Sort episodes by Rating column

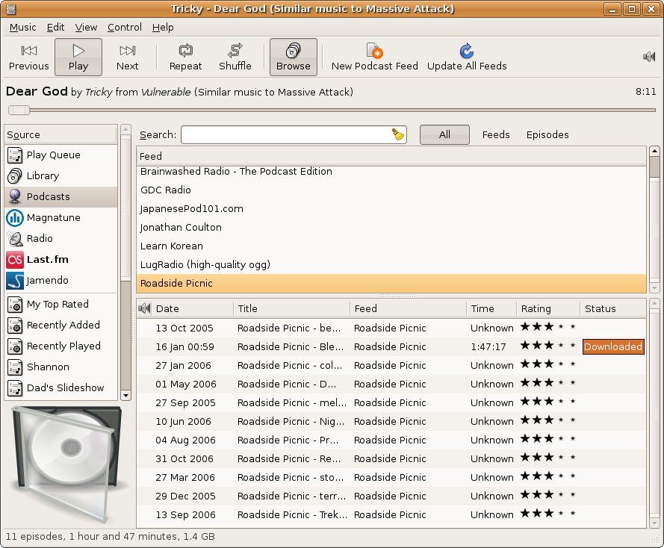[x=548, y=308]
